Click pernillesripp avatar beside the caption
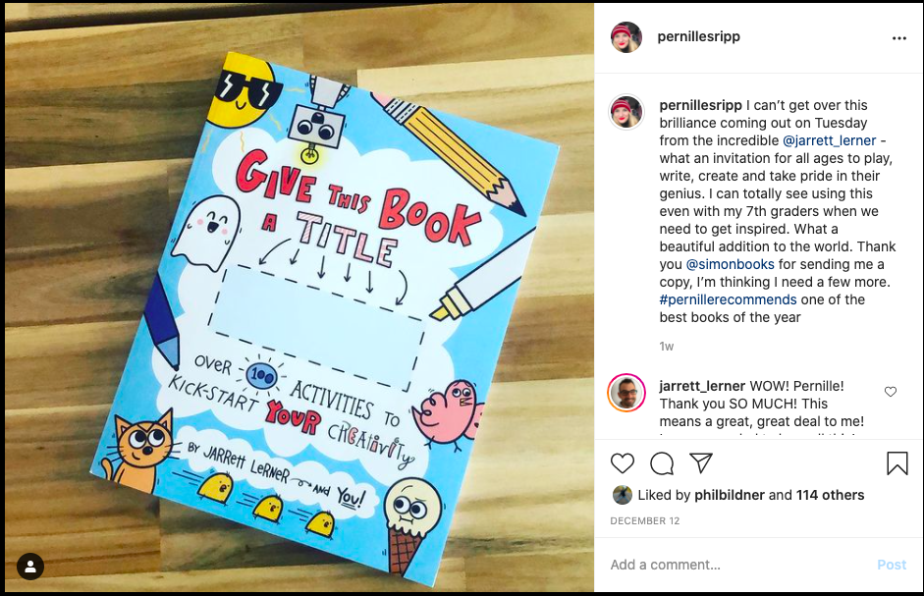The height and width of the screenshot is (596, 924). tap(625, 111)
